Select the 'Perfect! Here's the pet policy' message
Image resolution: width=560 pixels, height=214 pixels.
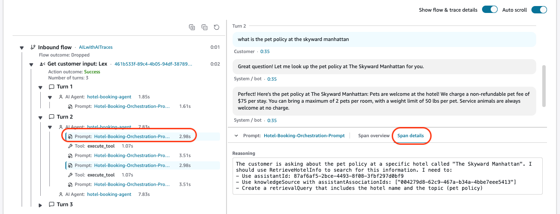(x=384, y=101)
